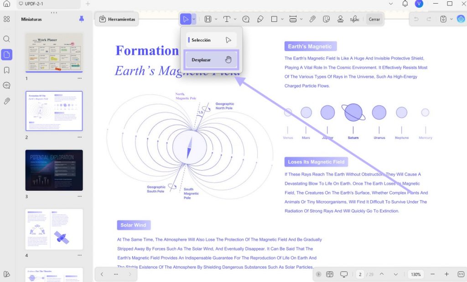This screenshot has width=467, height=282.
Task: Go to previous page with up chevron
Action: click(382, 274)
